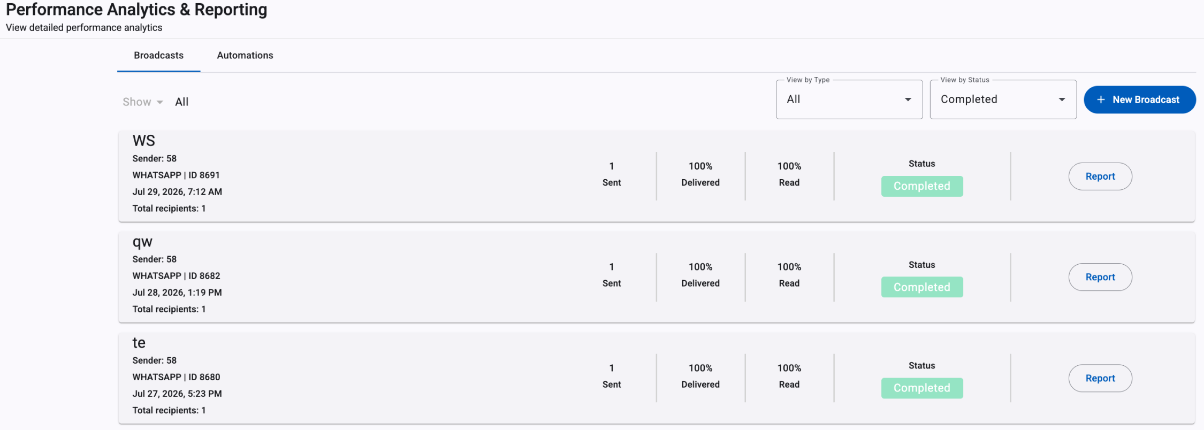Click Completed status badge of te broadcast
This screenshot has height=430, width=1204.
[x=922, y=388]
